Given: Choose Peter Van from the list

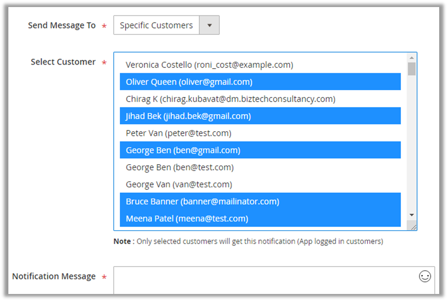Looking at the screenshot, I should click(x=178, y=133).
